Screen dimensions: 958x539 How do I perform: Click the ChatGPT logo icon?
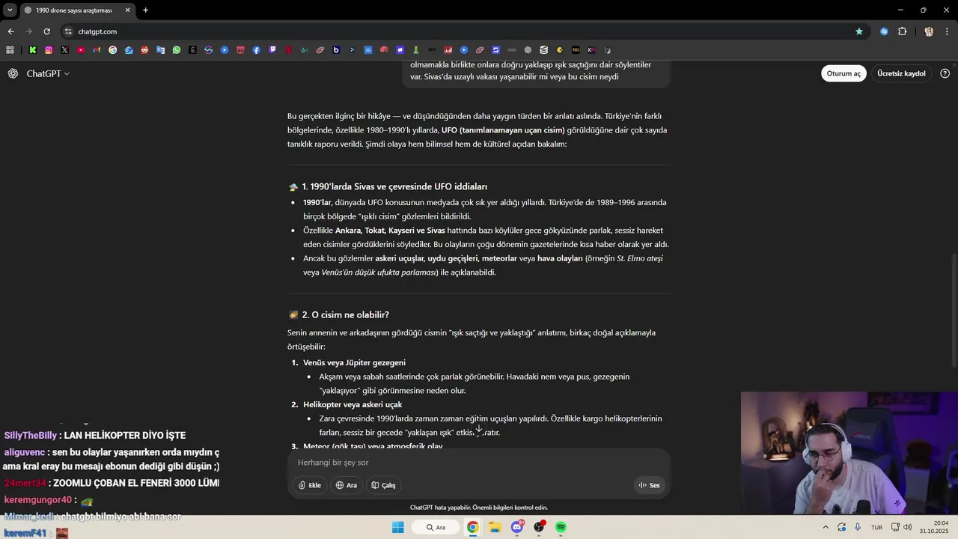(x=13, y=73)
